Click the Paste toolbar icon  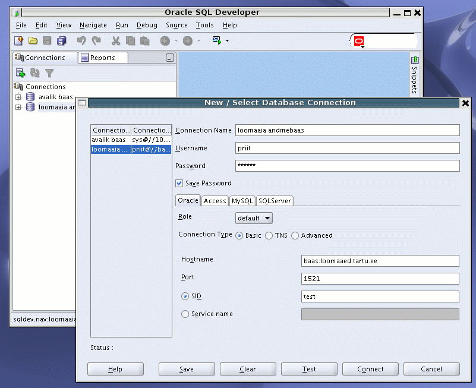(145, 40)
